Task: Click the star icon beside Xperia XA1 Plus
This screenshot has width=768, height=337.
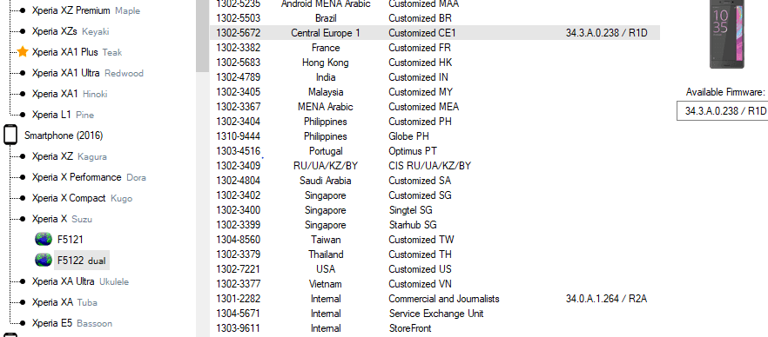Action: pyautogui.click(x=23, y=52)
